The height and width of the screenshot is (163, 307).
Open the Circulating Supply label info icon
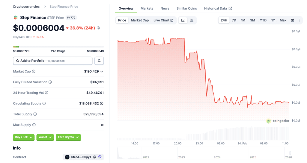click(x=44, y=103)
